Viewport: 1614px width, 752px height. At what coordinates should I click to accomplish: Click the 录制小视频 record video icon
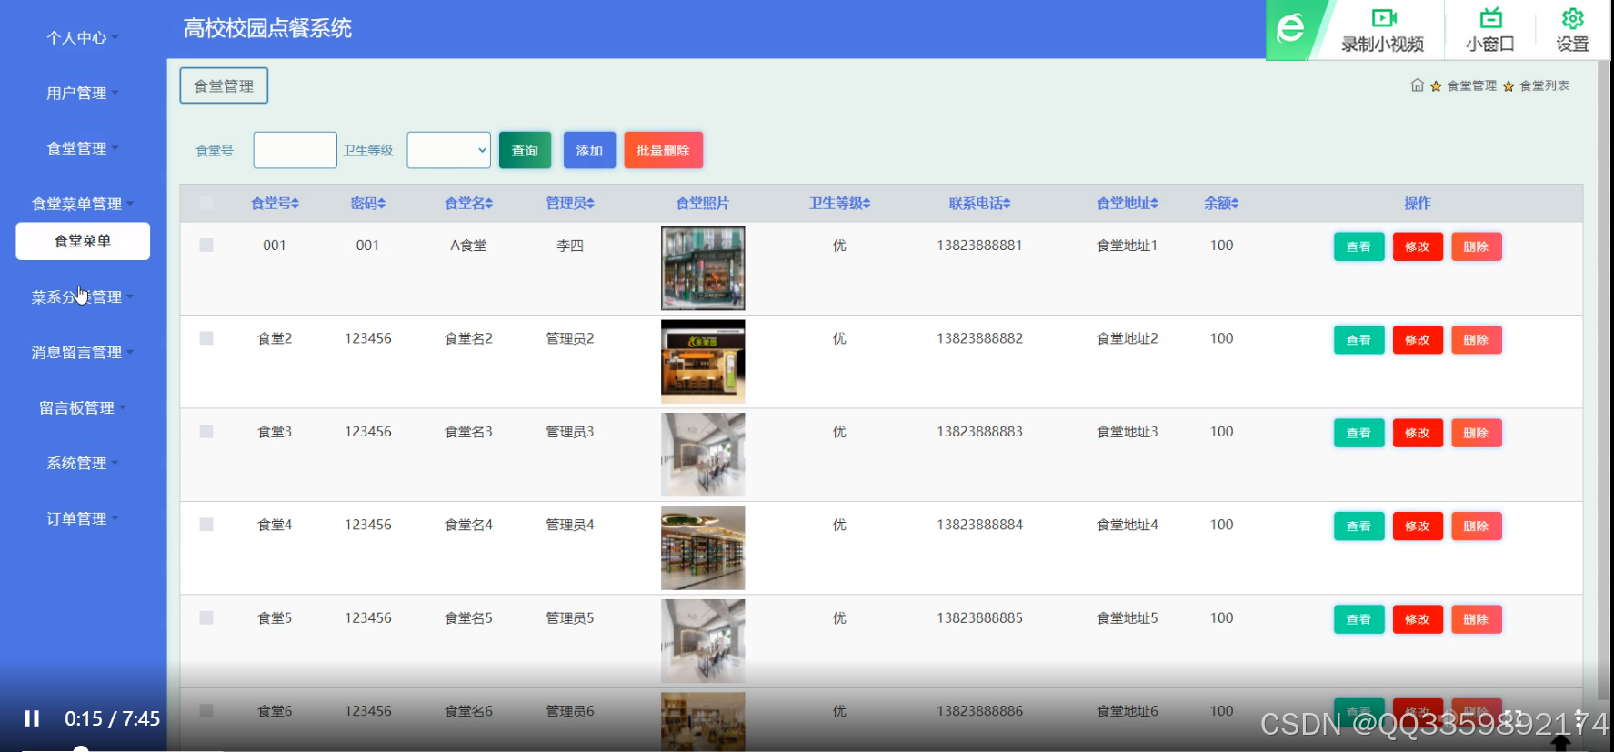pyautogui.click(x=1383, y=18)
